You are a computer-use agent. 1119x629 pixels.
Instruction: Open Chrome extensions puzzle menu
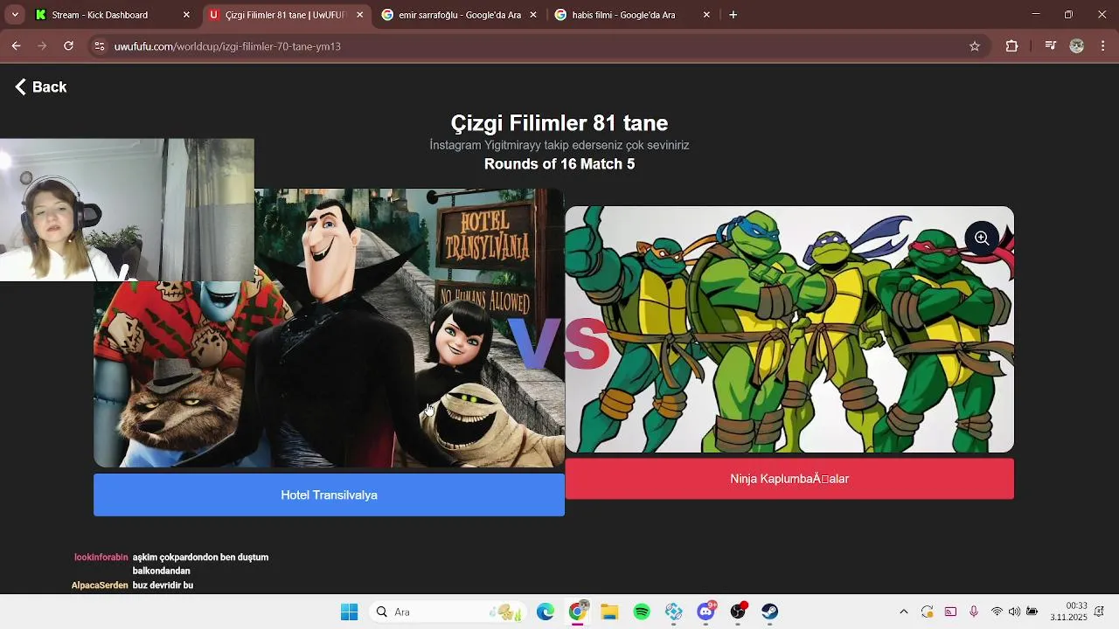[1011, 46]
